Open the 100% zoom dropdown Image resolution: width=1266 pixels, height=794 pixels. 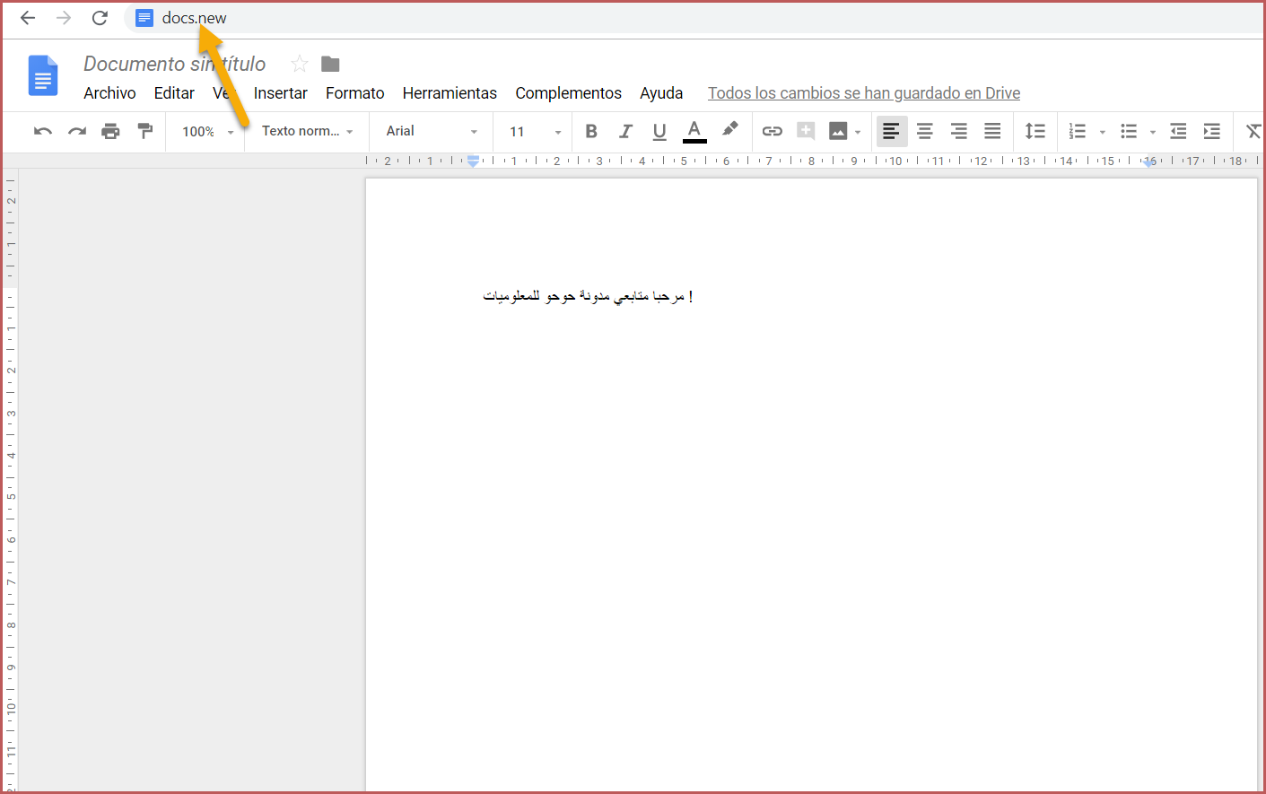coord(206,132)
